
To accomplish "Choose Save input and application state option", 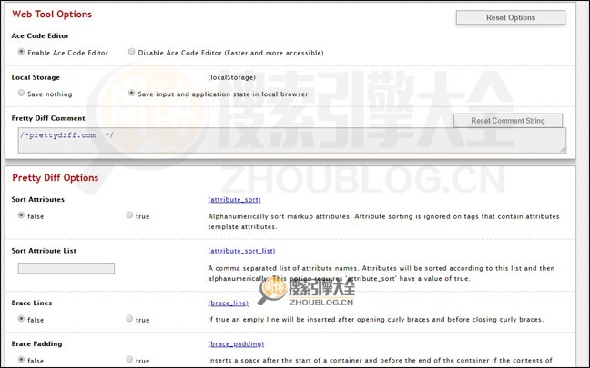I will tap(131, 93).
